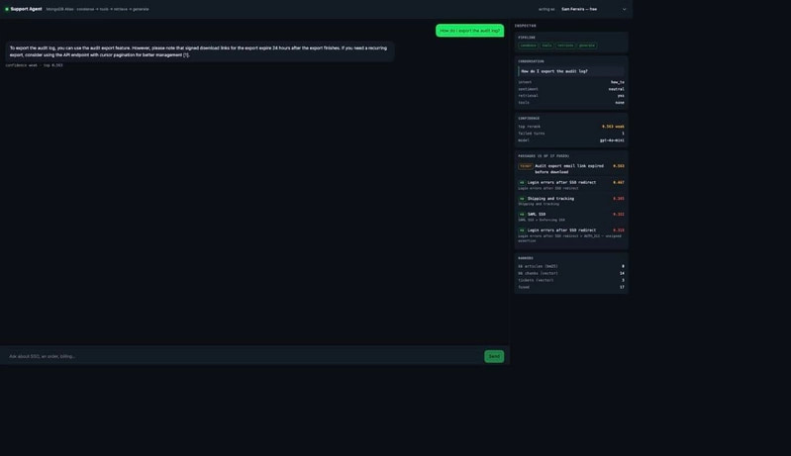Click the 'generate' pipeline chip

point(587,46)
